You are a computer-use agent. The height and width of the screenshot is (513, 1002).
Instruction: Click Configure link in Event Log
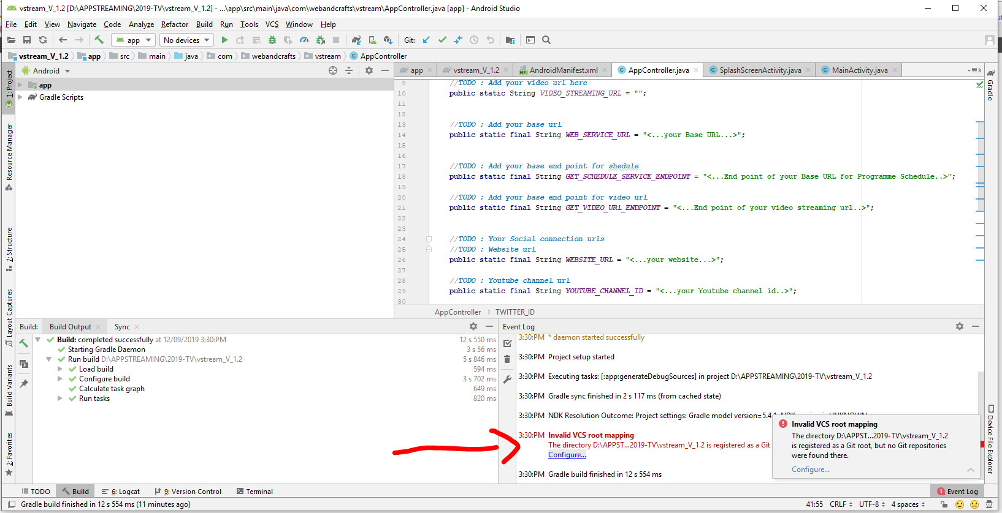pos(567,455)
